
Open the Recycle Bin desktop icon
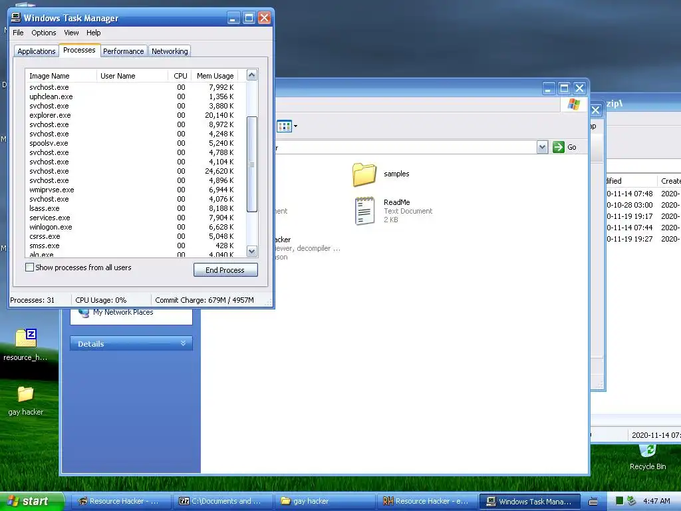click(648, 452)
